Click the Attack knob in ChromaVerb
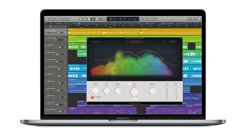Viewport: 246px width, 138px height. point(95,91)
